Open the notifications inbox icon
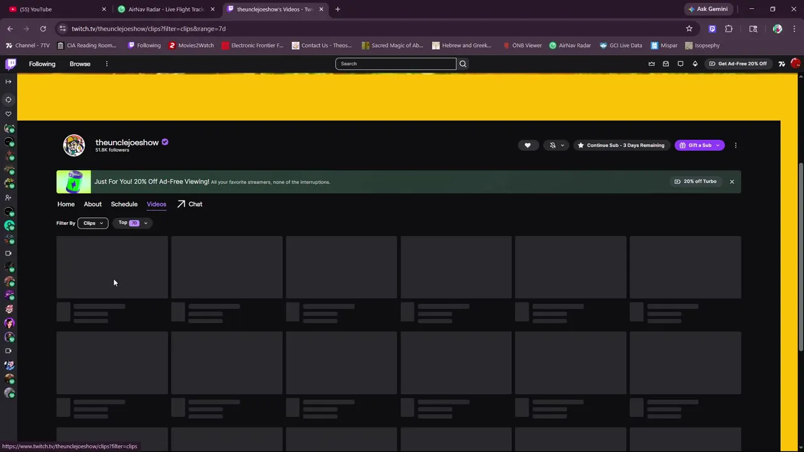The image size is (804, 452). 666,63
